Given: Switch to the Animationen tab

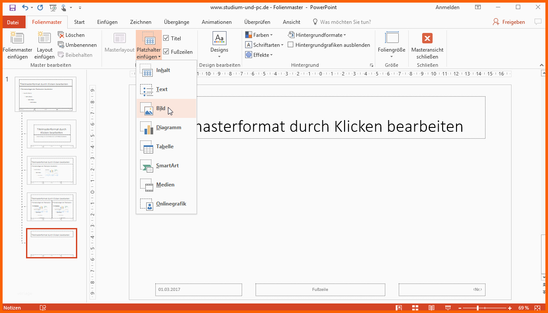Looking at the screenshot, I should pos(217,22).
